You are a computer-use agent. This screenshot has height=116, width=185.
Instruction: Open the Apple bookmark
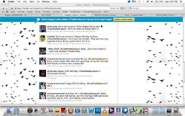[x=13, y=12]
